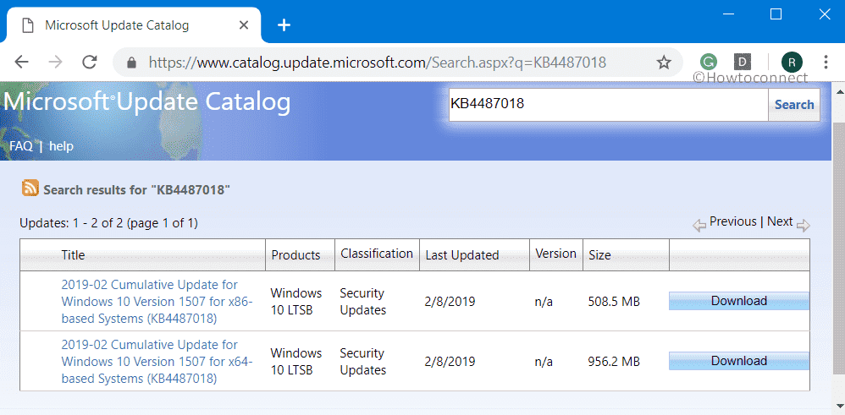Open the help link
The height and width of the screenshot is (415, 845).
[x=62, y=146]
